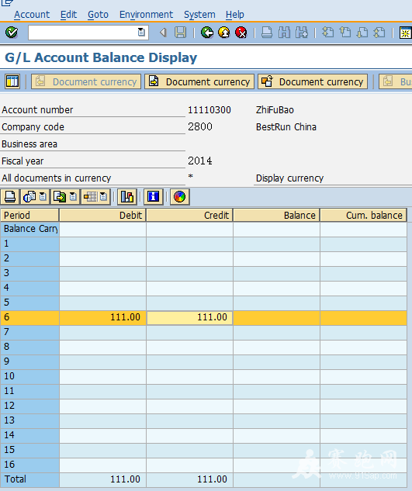Click the yellow Exit up-arrow icon
The width and height of the screenshot is (412, 491).
click(x=224, y=33)
